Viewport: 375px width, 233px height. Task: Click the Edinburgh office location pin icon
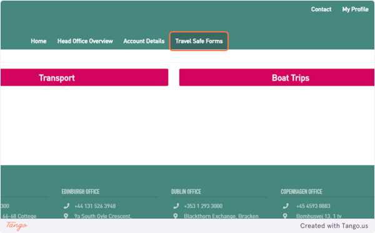click(x=66, y=216)
